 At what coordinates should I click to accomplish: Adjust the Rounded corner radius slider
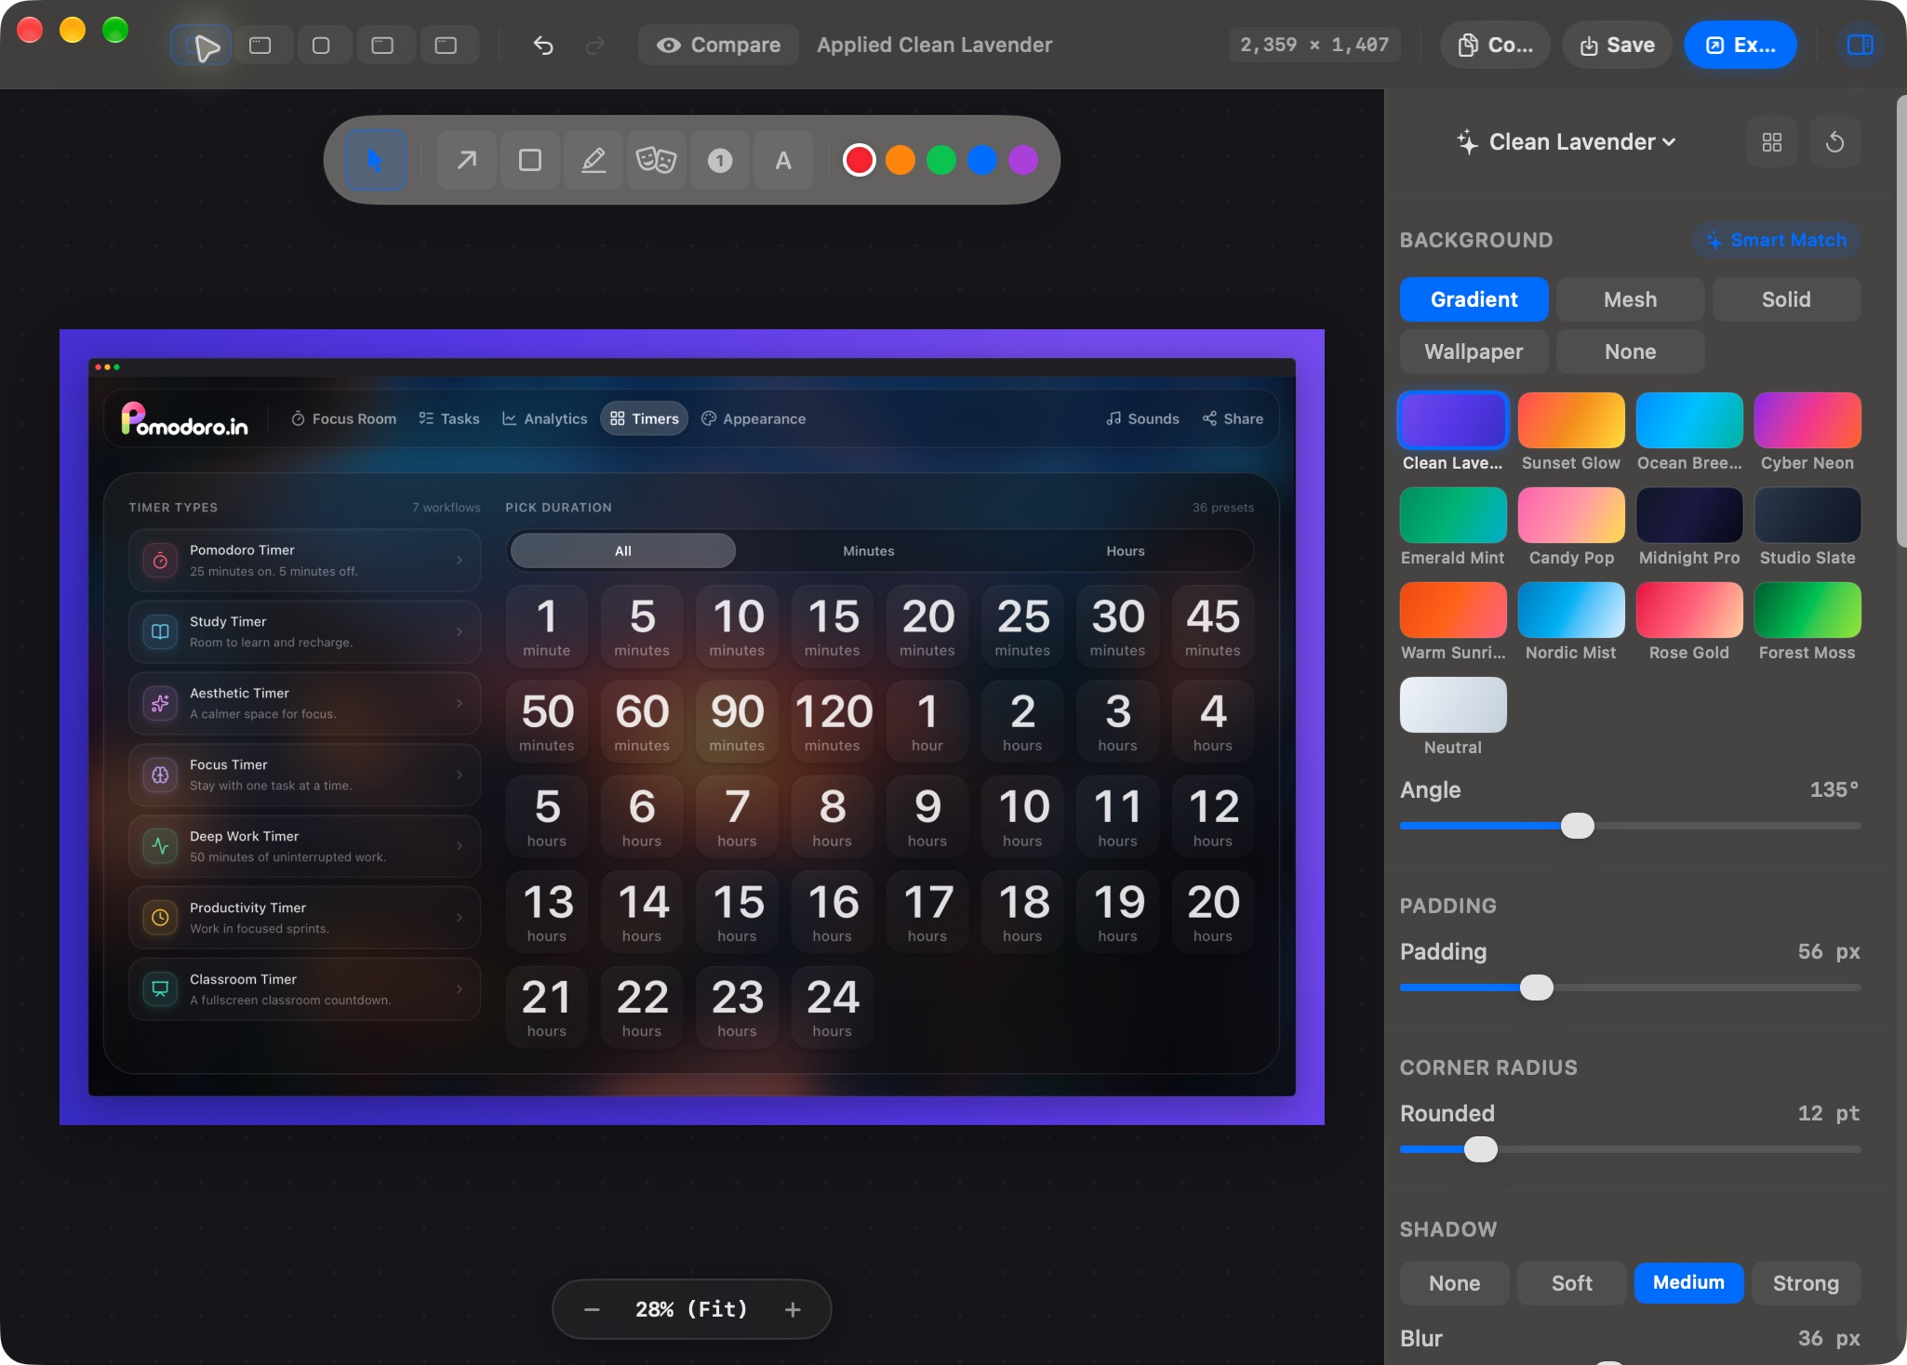point(1480,1149)
